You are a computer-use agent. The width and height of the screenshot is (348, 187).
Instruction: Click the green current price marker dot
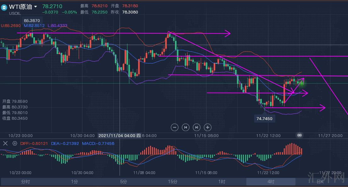pyautogui.click(x=301, y=83)
